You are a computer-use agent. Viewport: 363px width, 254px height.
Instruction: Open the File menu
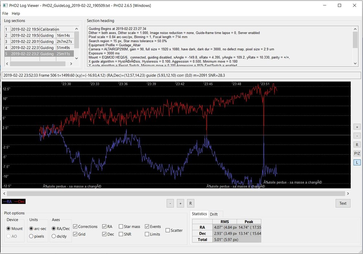(5, 13)
